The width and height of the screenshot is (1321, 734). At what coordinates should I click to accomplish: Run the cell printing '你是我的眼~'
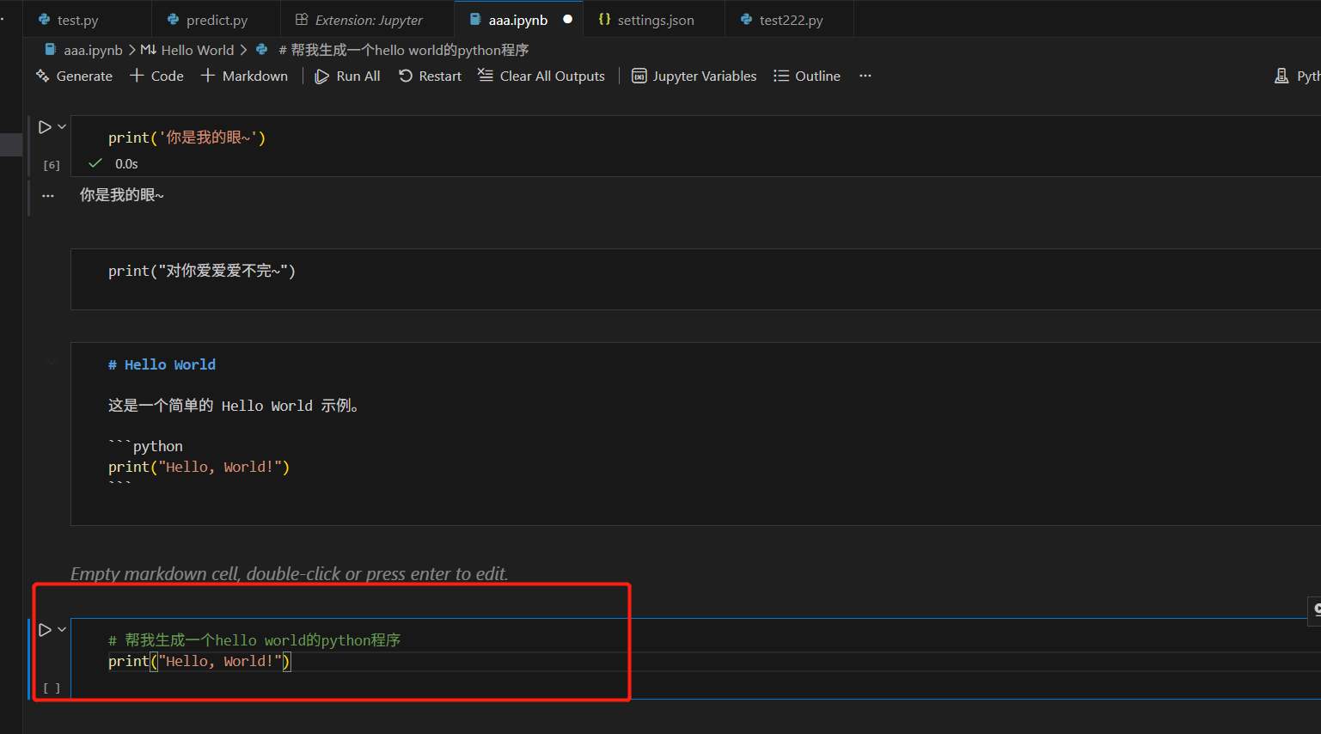pos(45,127)
